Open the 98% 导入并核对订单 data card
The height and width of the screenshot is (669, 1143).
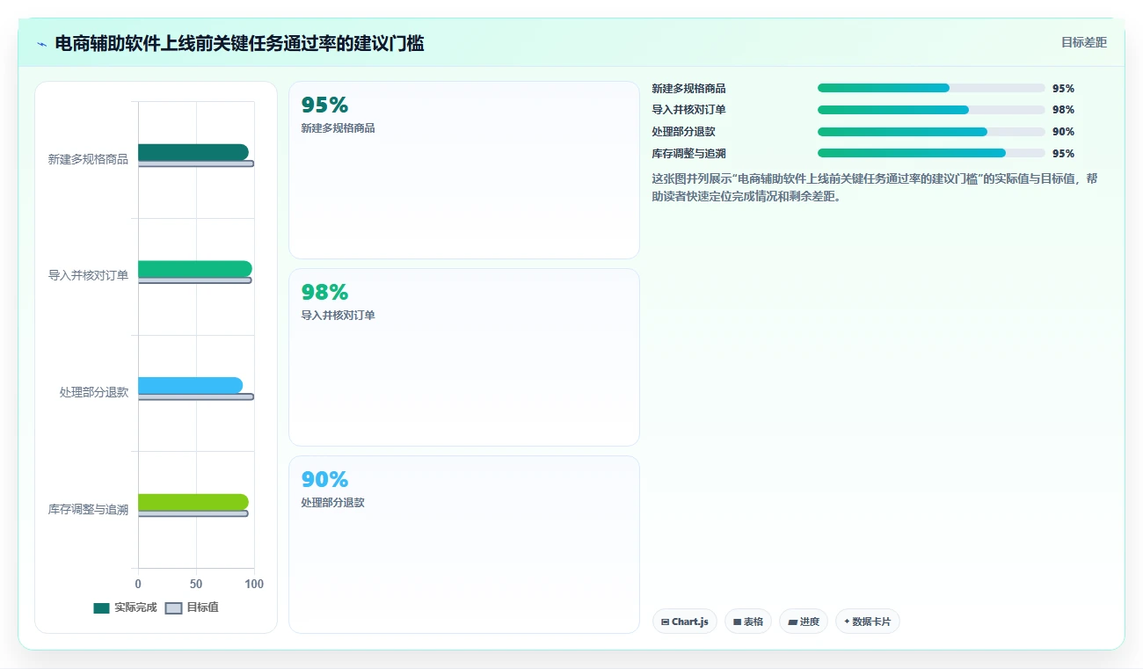click(464, 358)
